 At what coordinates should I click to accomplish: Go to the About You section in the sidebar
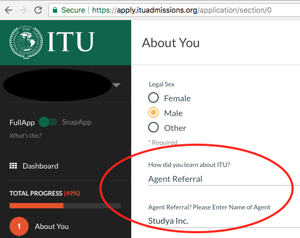click(52, 226)
